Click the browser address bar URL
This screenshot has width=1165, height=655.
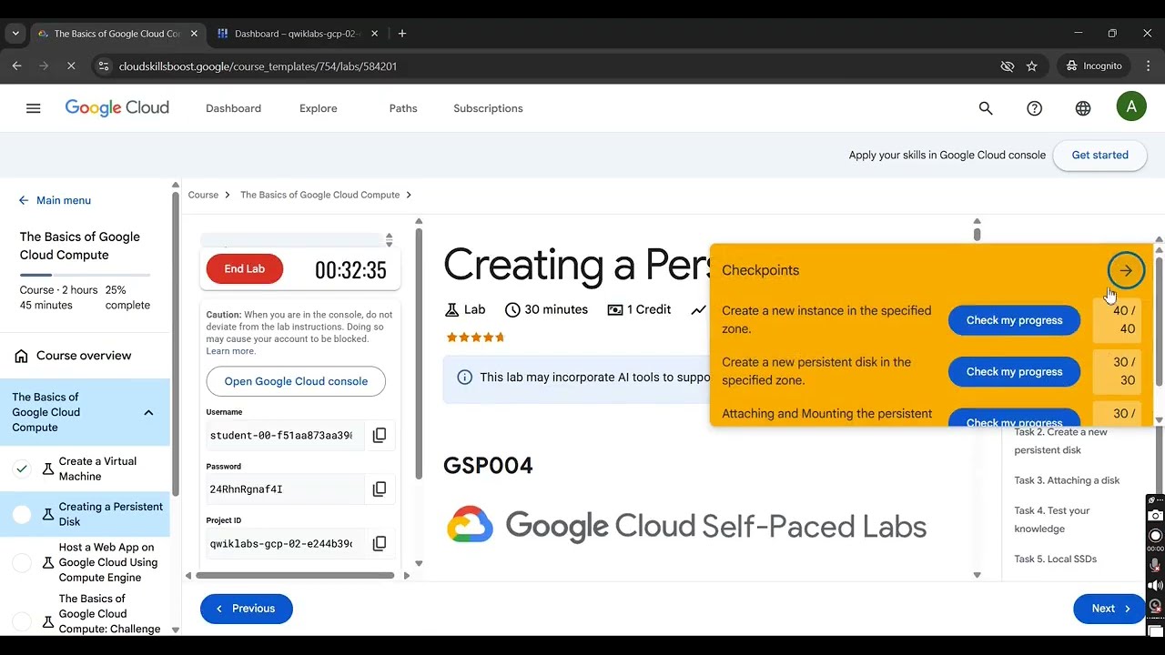coord(258,66)
